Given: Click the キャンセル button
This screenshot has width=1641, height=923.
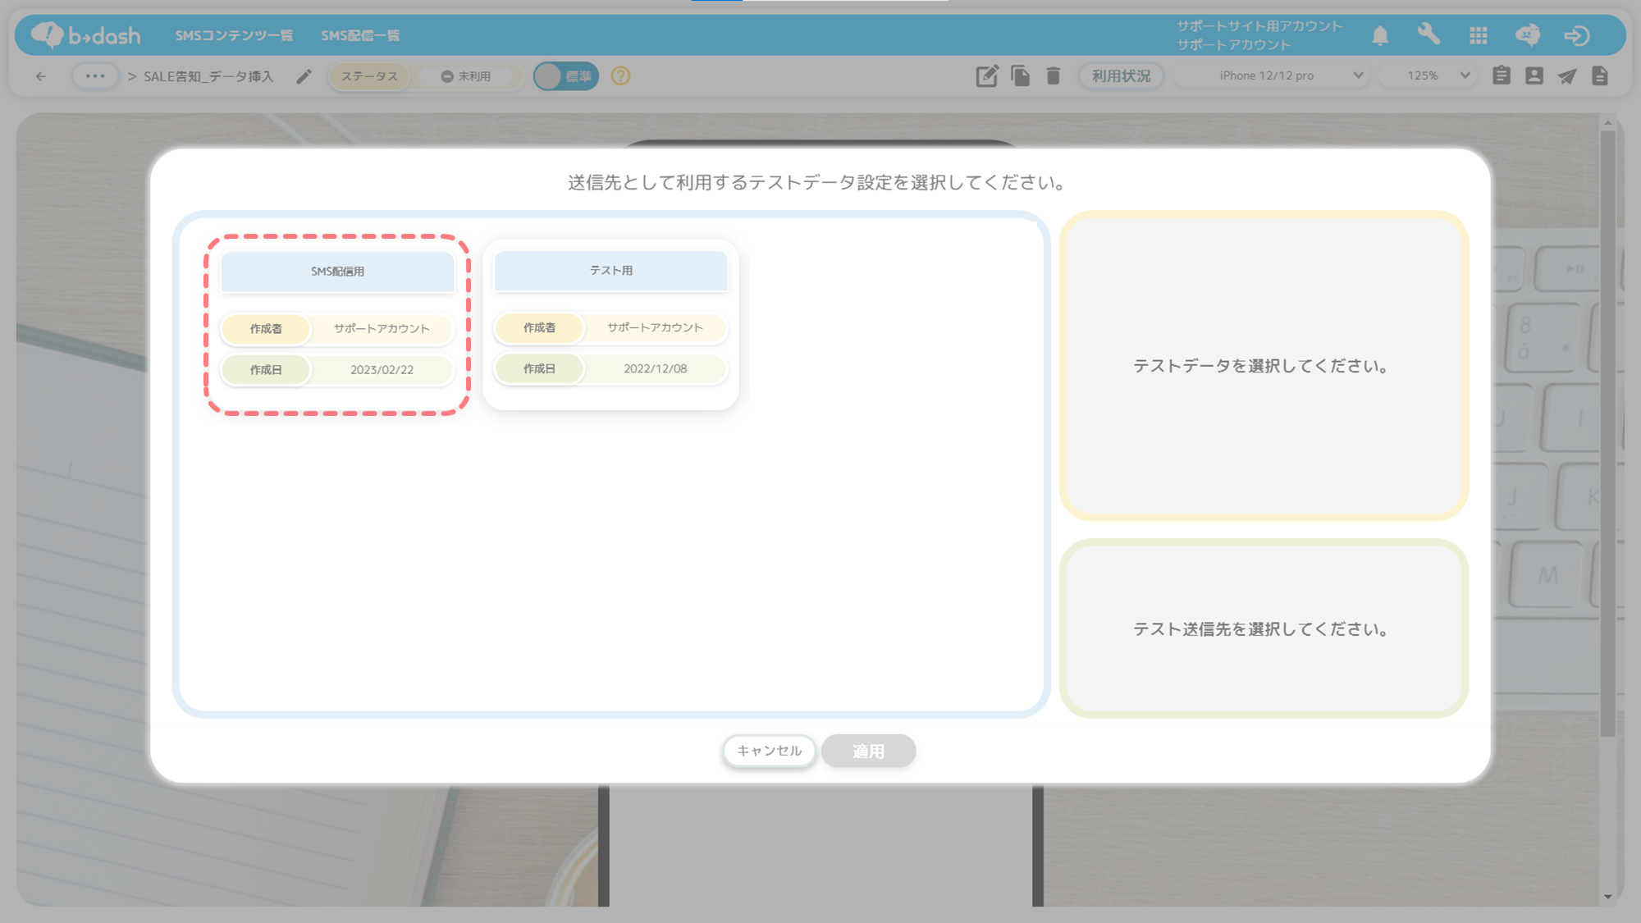Looking at the screenshot, I should pyautogui.click(x=769, y=751).
